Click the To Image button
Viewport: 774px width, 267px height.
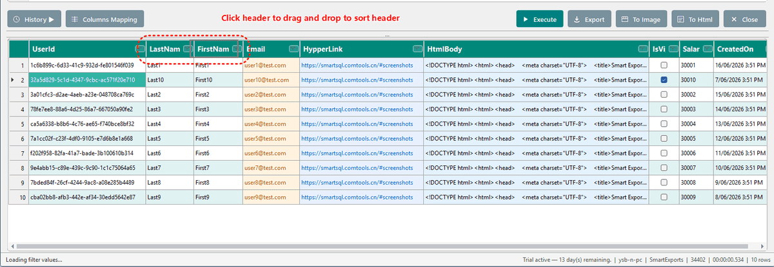click(x=641, y=19)
